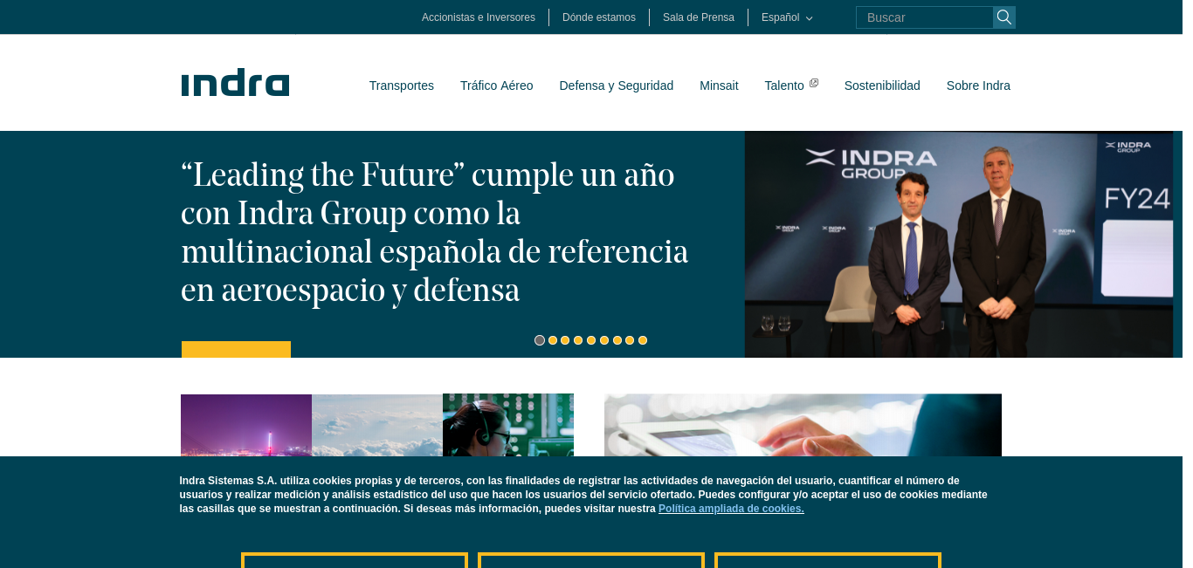This screenshot has height=568, width=1193.
Task: Click the hero photo of two men
Action: tap(959, 244)
